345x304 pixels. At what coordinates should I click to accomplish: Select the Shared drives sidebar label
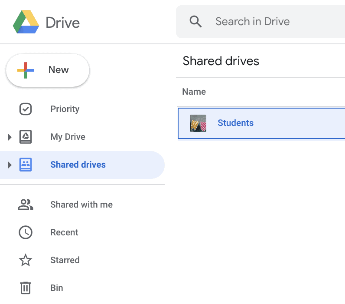(x=78, y=165)
